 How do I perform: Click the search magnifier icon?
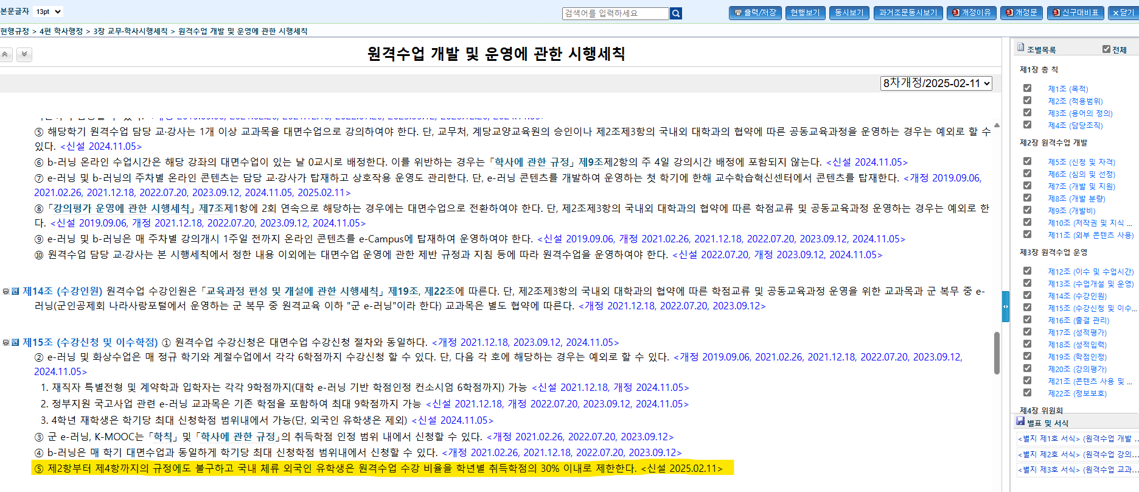[x=676, y=13]
